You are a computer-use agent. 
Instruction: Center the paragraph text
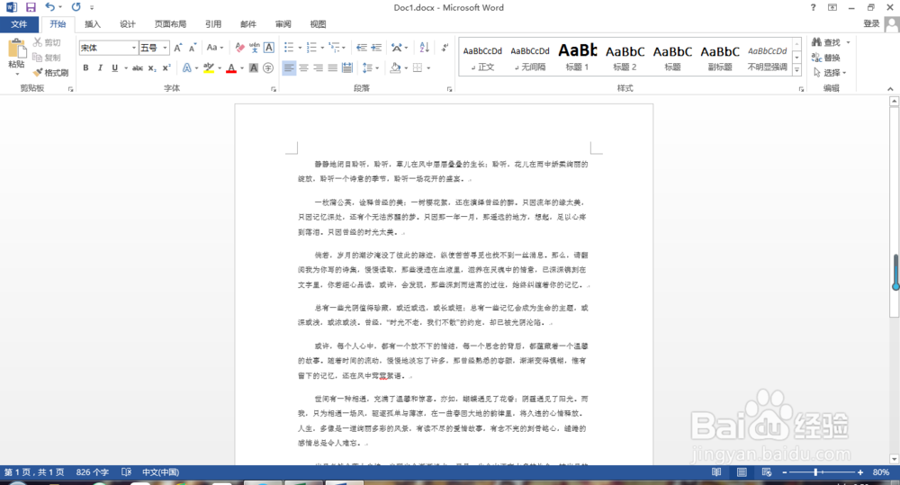click(x=303, y=67)
